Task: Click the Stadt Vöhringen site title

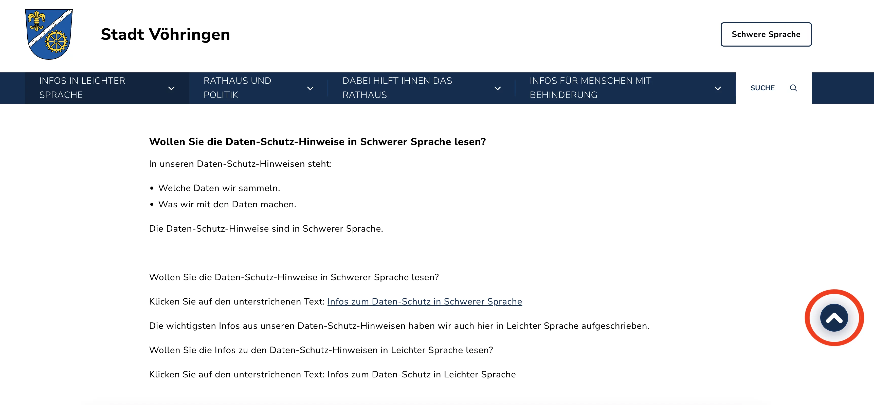Action: 165,34
